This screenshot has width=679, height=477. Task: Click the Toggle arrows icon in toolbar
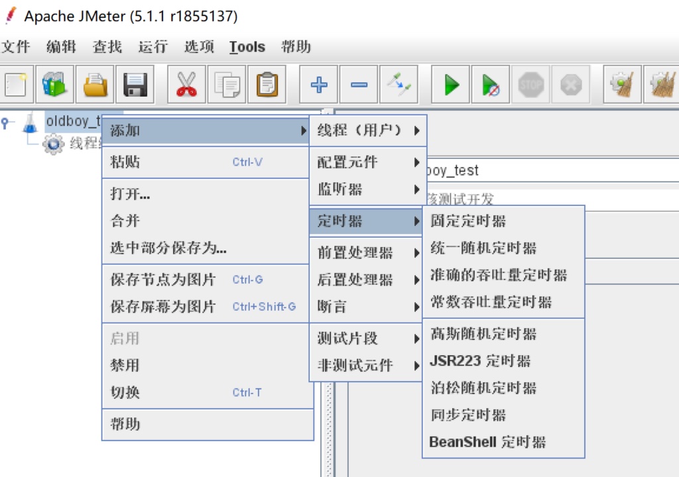(x=399, y=85)
